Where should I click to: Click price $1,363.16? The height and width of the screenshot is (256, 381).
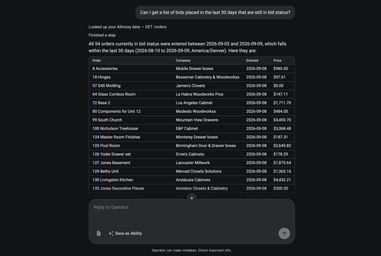pyautogui.click(x=282, y=171)
